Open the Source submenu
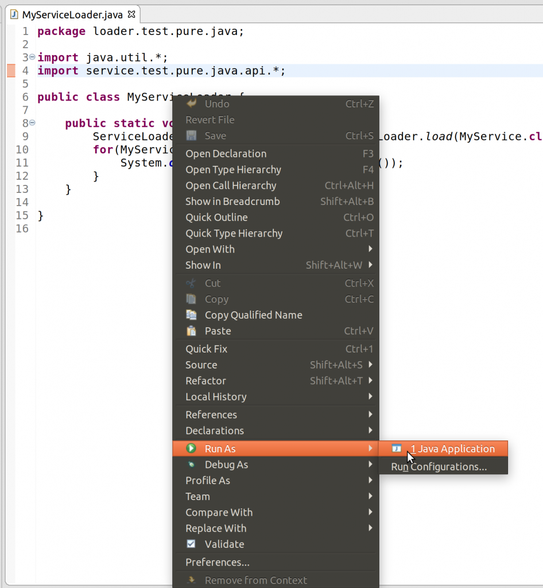This screenshot has width=543, height=588. click(x=201, y=365)
